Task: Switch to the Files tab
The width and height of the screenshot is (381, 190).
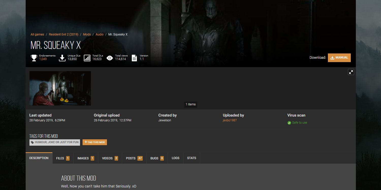Action: 63,158
